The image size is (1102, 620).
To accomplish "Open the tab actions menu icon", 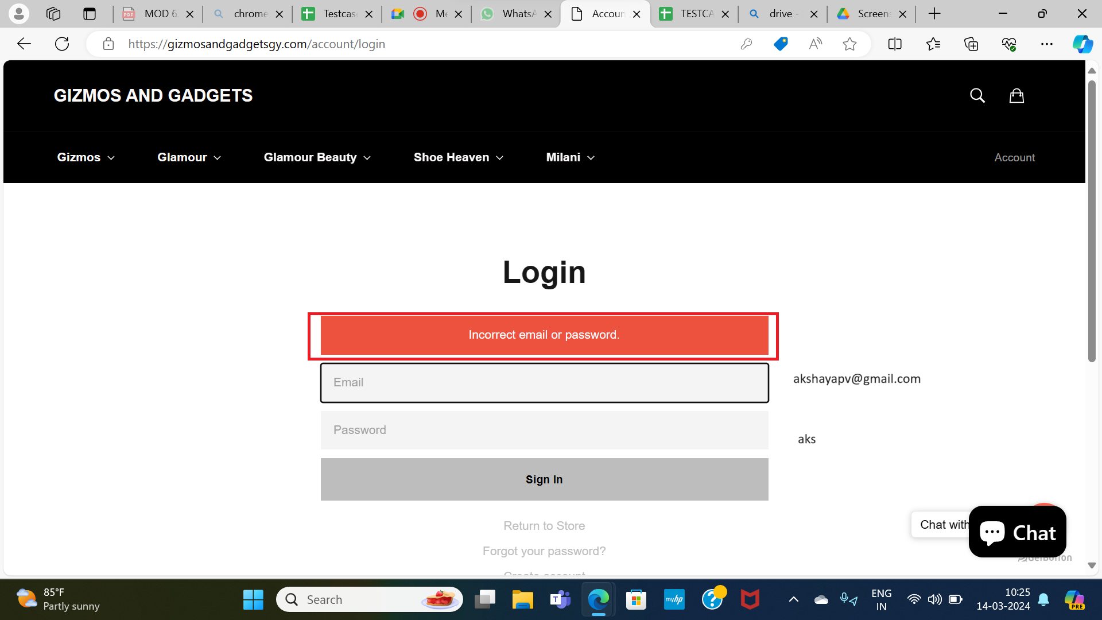I will click(x=90, y=14).
